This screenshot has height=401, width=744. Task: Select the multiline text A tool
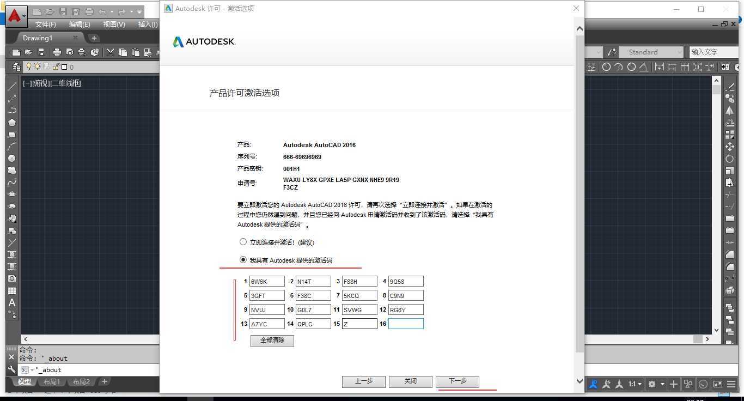pos(11,302)
